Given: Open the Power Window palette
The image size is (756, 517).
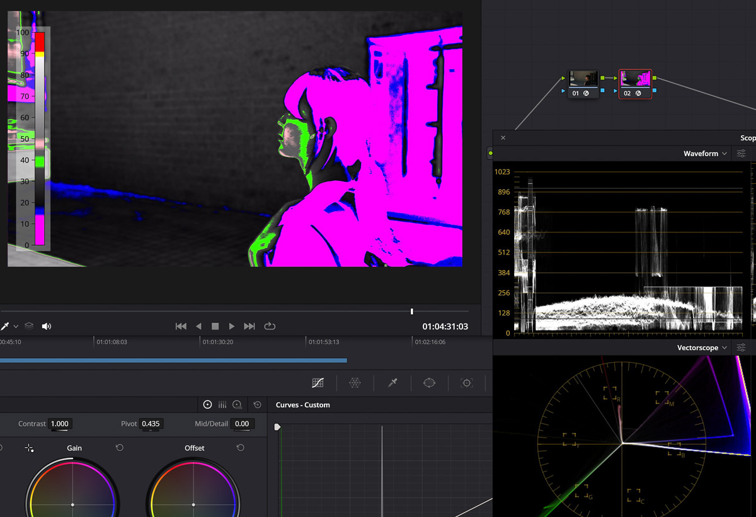Looking at the screenshot, I should tap(430, 383).
